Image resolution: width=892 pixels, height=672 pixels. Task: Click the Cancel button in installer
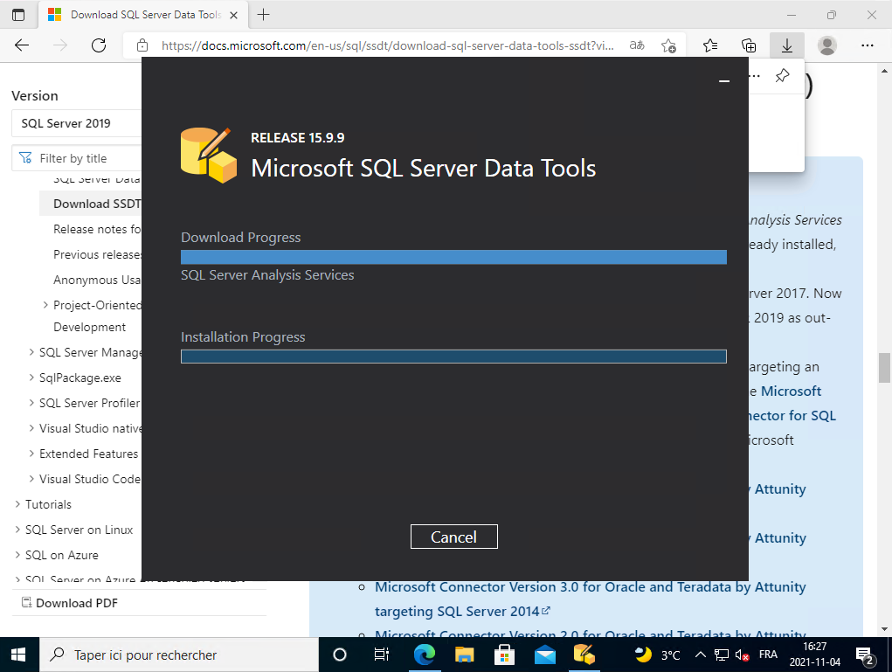coord(453,537)
